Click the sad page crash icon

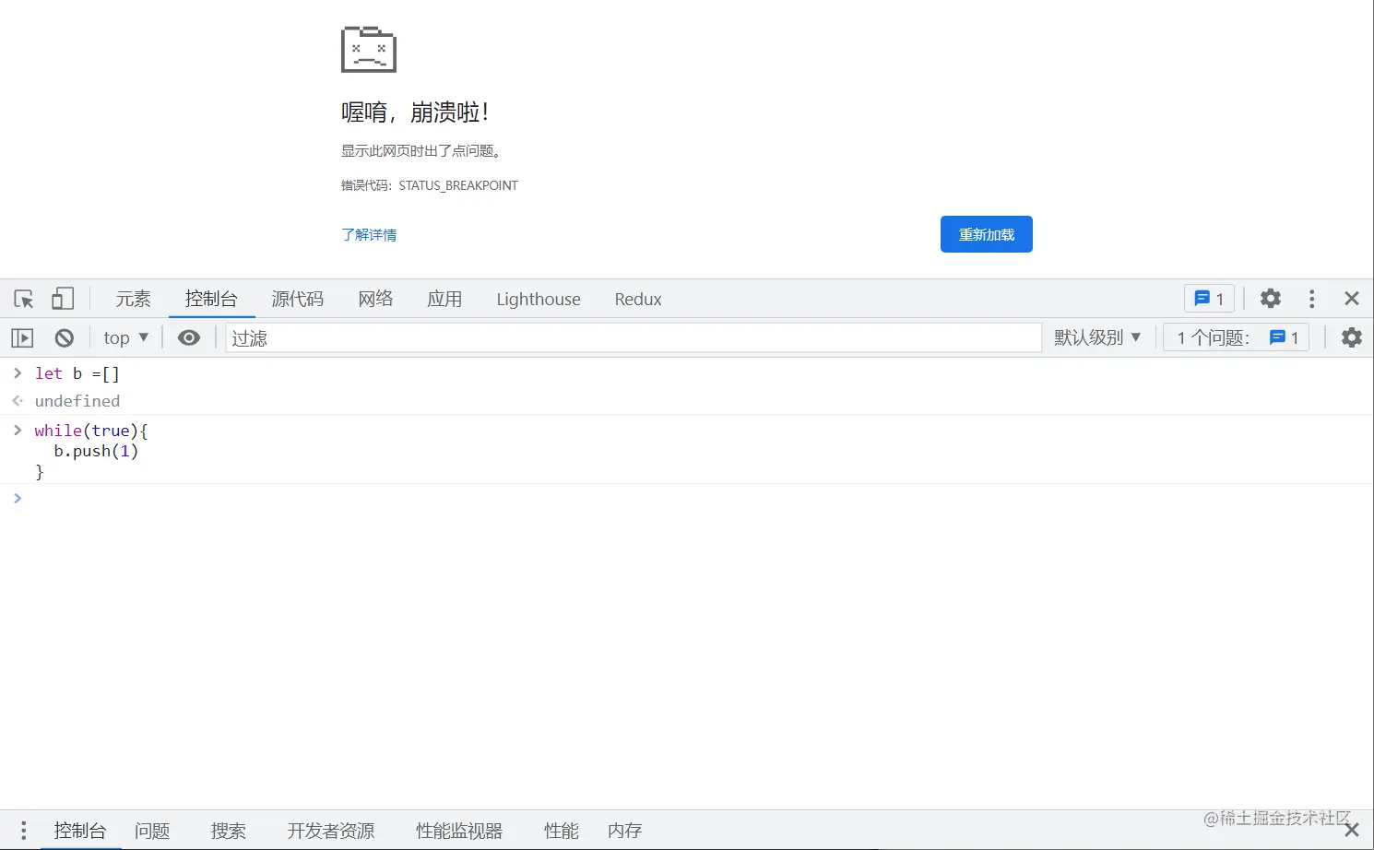pyautogui.click(x=369, y=49)
